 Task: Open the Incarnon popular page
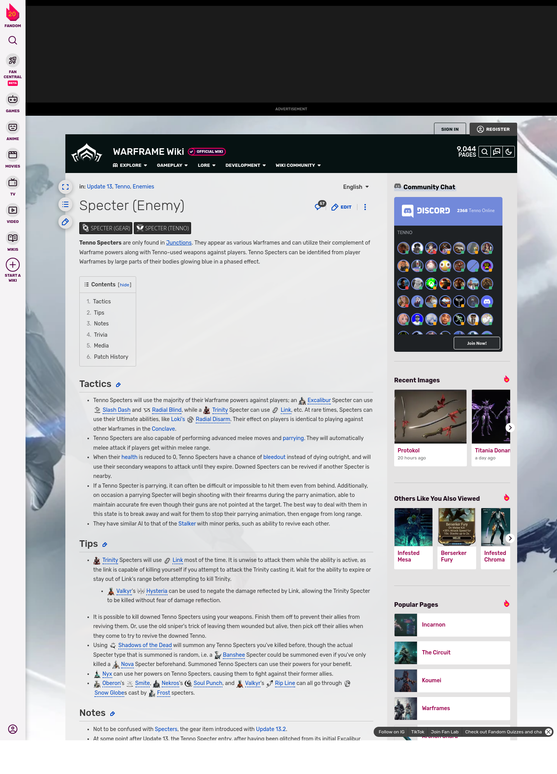point(452,625)
